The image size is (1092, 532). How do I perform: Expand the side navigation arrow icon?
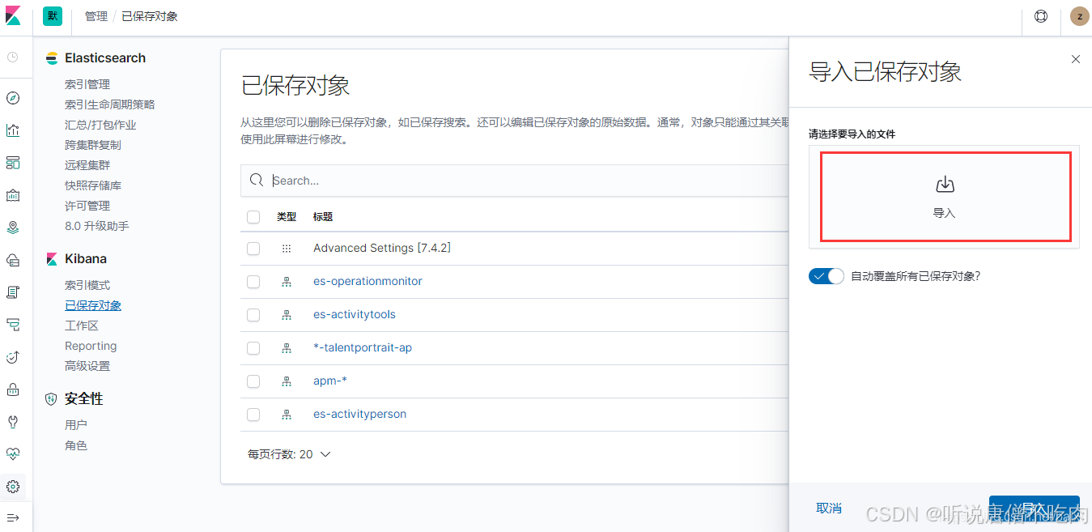click(13, 517)
